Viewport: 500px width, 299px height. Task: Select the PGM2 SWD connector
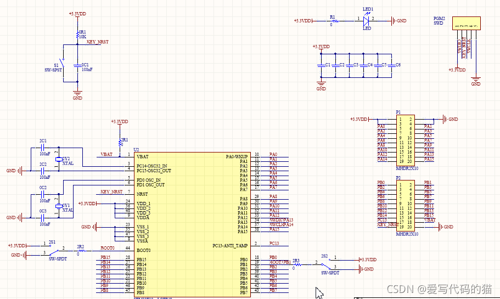click(465, 24)
